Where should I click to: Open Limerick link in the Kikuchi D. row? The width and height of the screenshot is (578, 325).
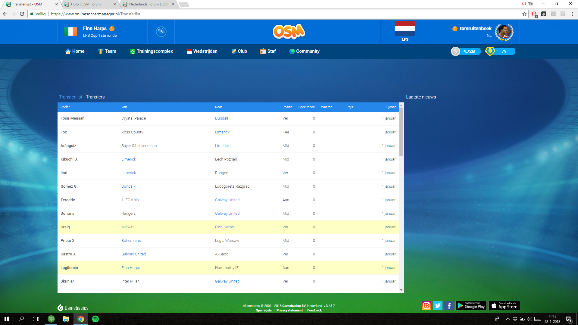point(129,159)
